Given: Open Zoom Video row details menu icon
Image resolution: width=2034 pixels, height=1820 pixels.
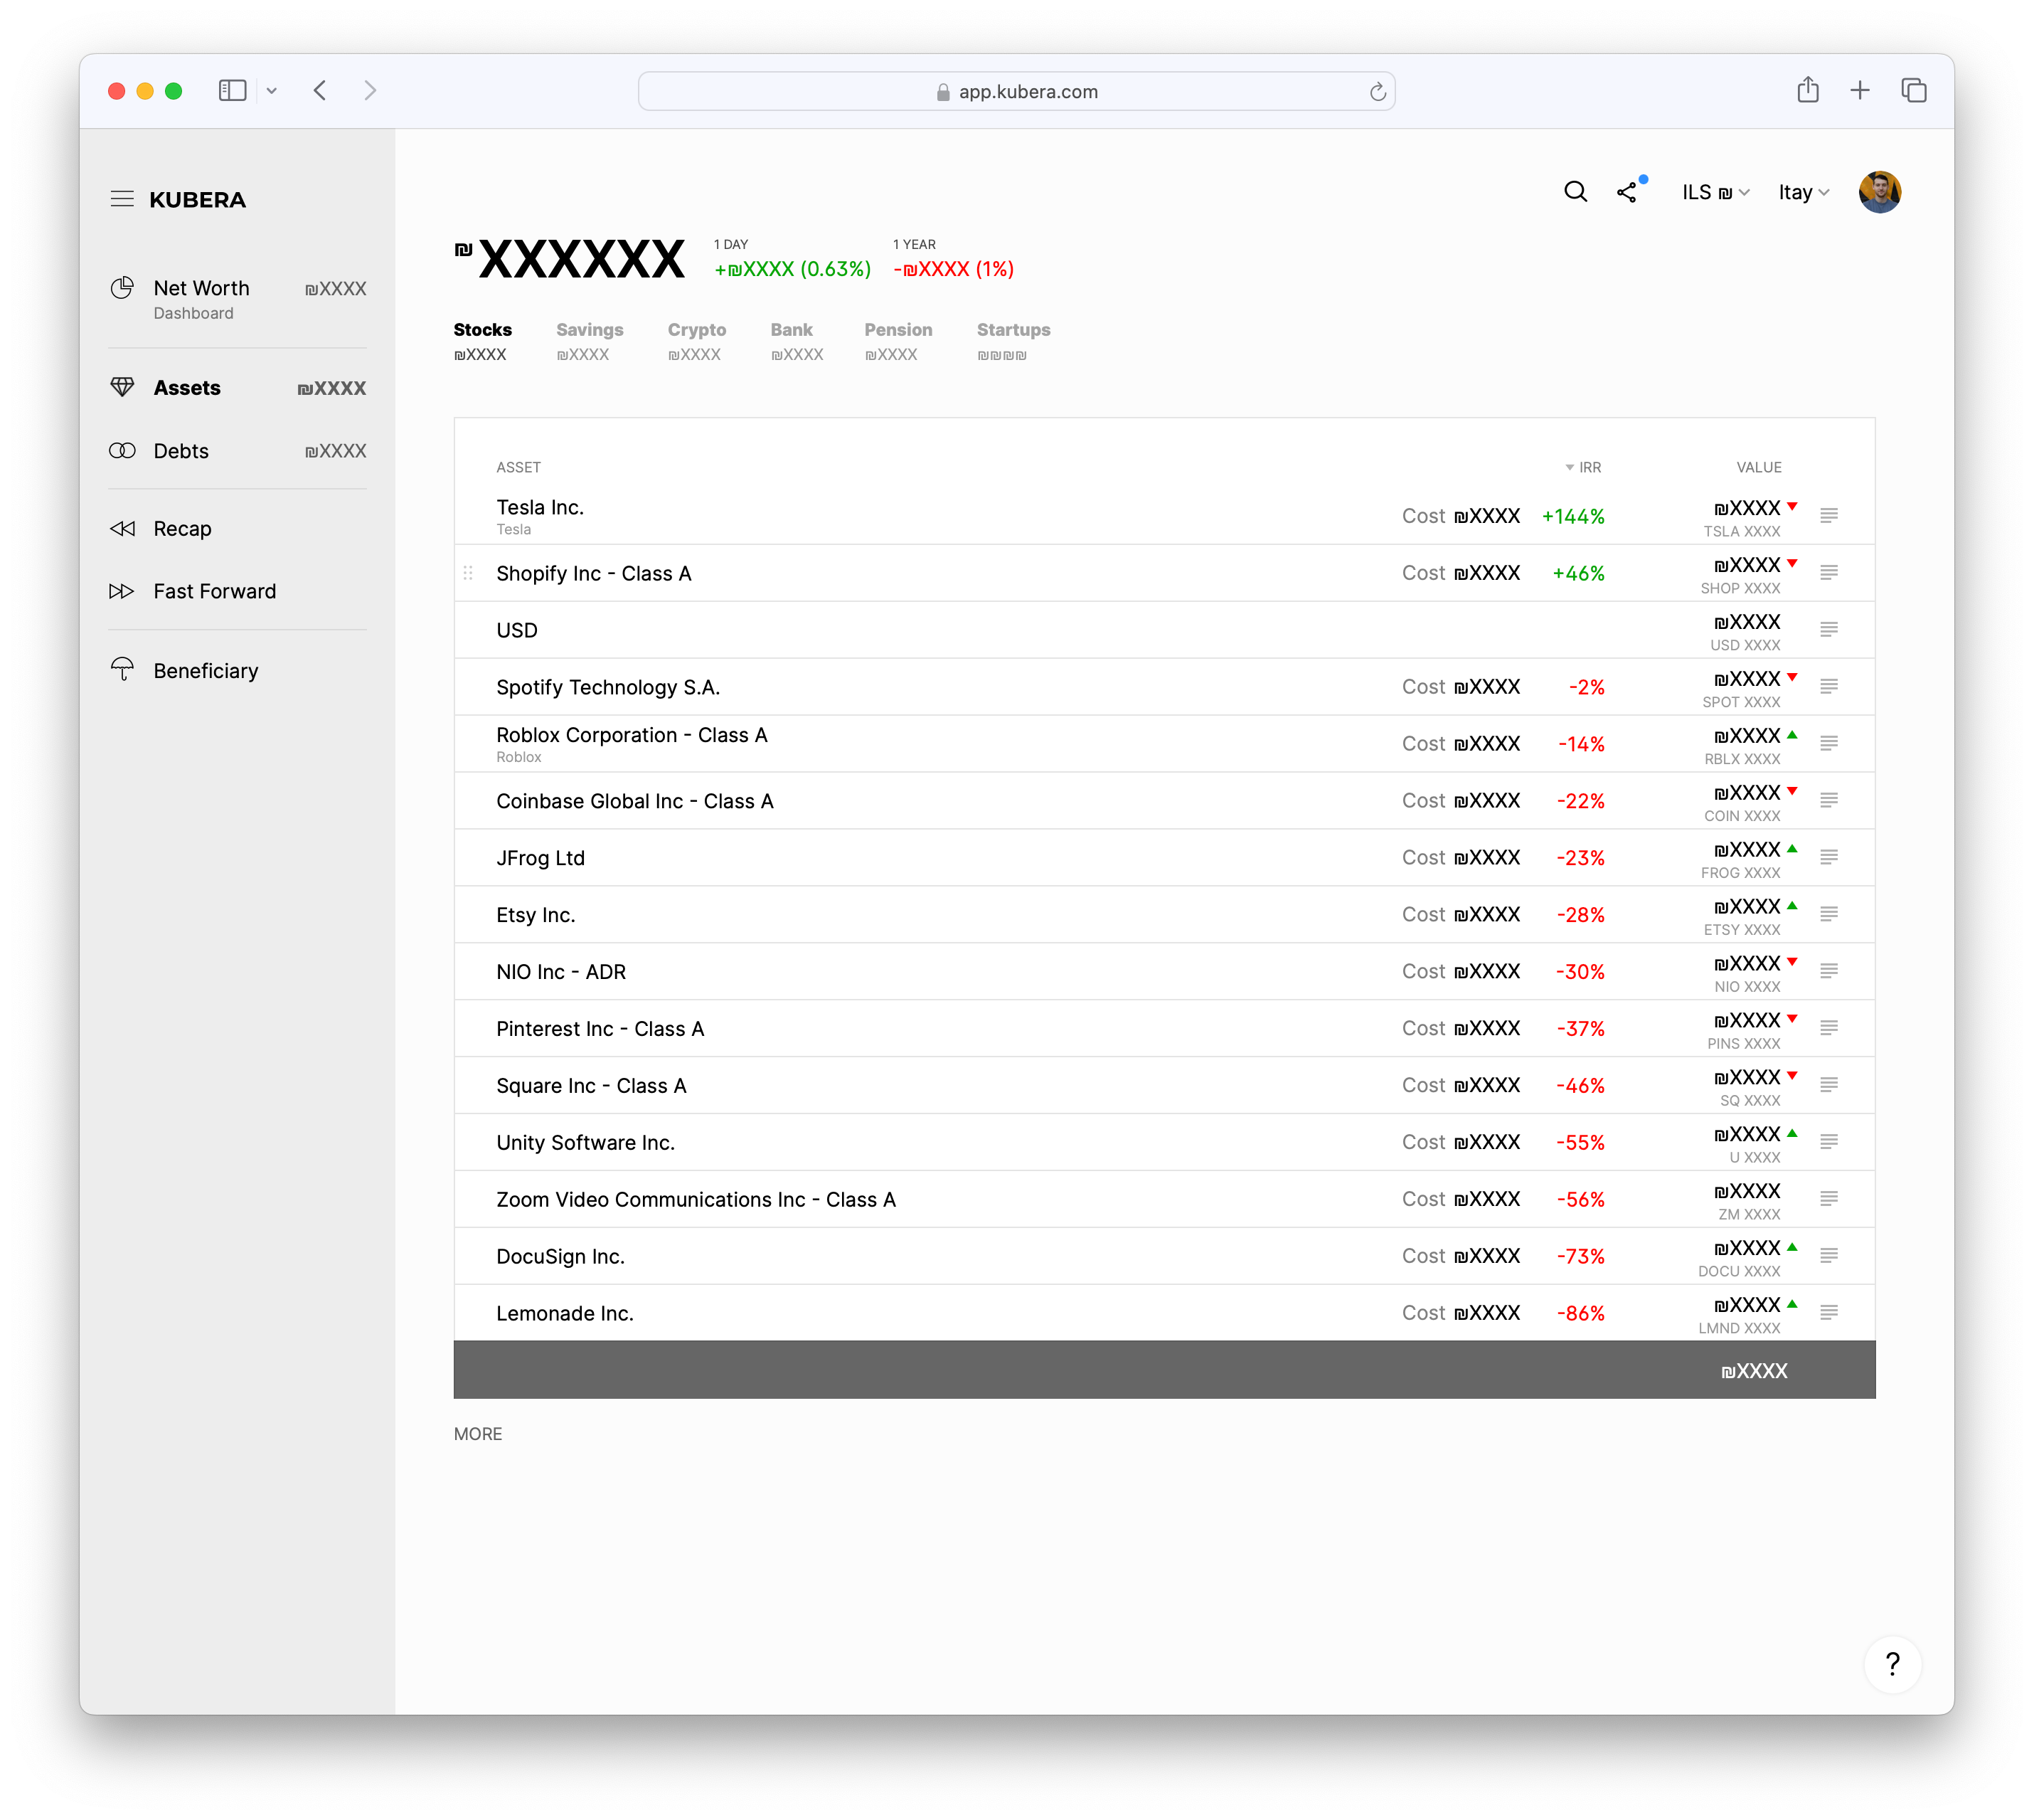Looking at the screenshot, I should click(1828, 1199).
